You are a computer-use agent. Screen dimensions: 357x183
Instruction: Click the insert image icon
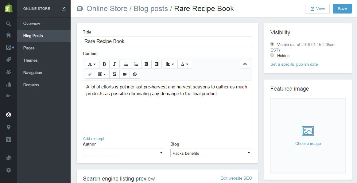[114, 74]
